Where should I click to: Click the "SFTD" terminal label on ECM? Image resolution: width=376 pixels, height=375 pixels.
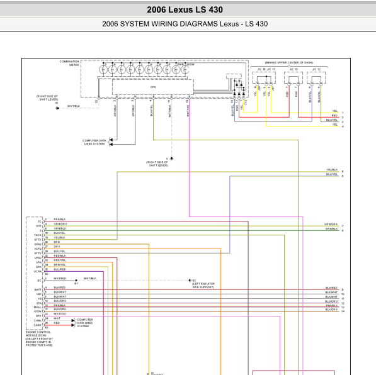38,240
